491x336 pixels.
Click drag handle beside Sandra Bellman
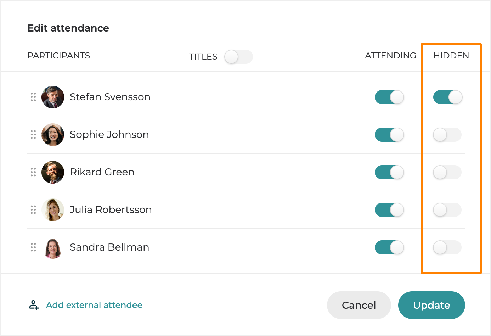(x=33, y=247)
